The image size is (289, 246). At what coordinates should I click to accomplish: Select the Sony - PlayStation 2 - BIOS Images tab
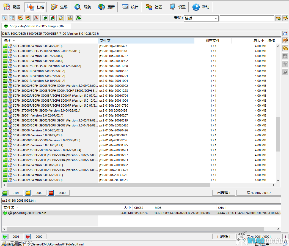click(x=36, y=26)
